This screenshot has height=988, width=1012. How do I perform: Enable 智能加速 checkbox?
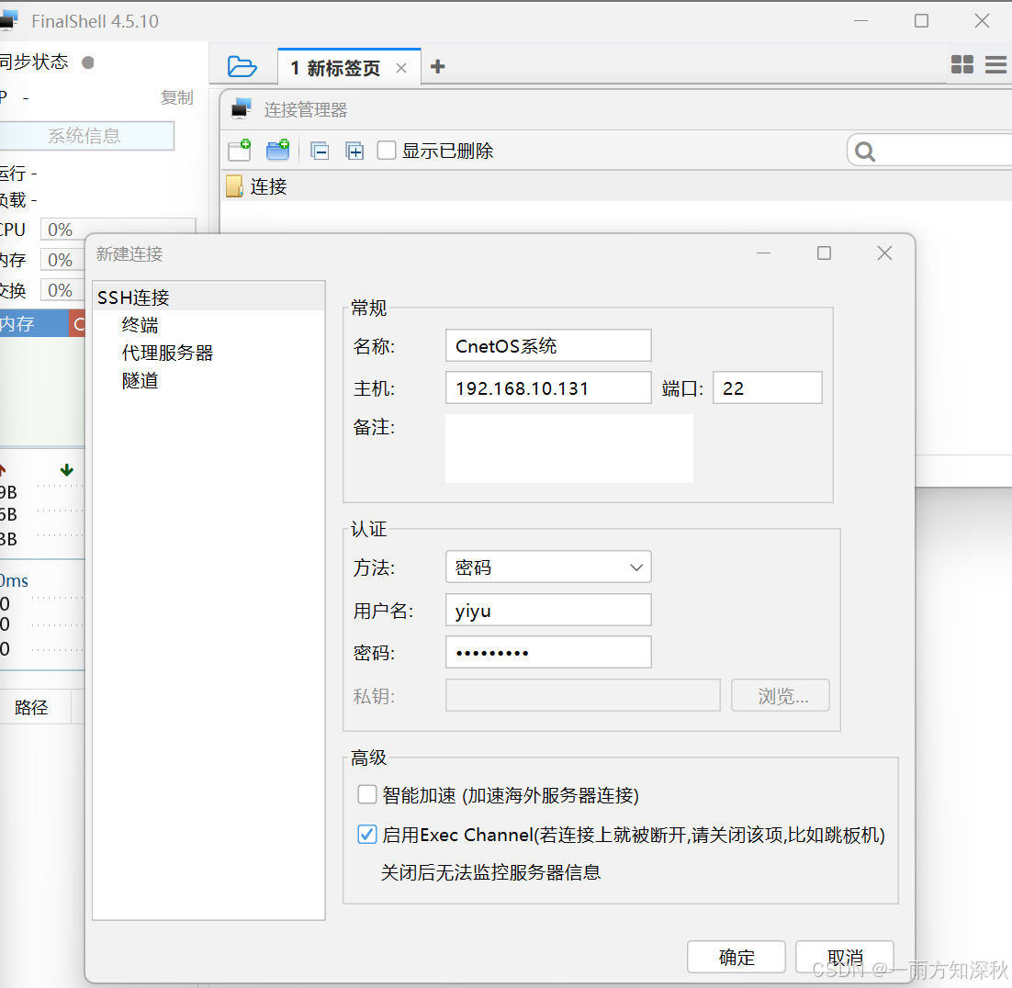tap(367, 793)
